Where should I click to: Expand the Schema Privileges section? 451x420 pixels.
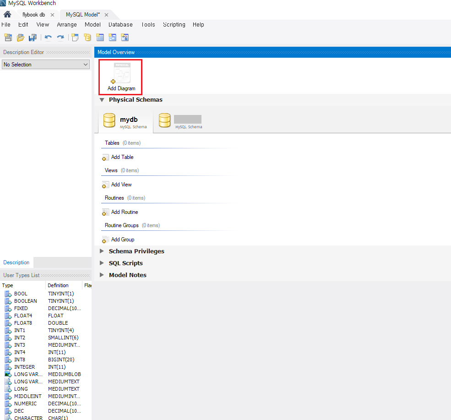tap(102, 251)
